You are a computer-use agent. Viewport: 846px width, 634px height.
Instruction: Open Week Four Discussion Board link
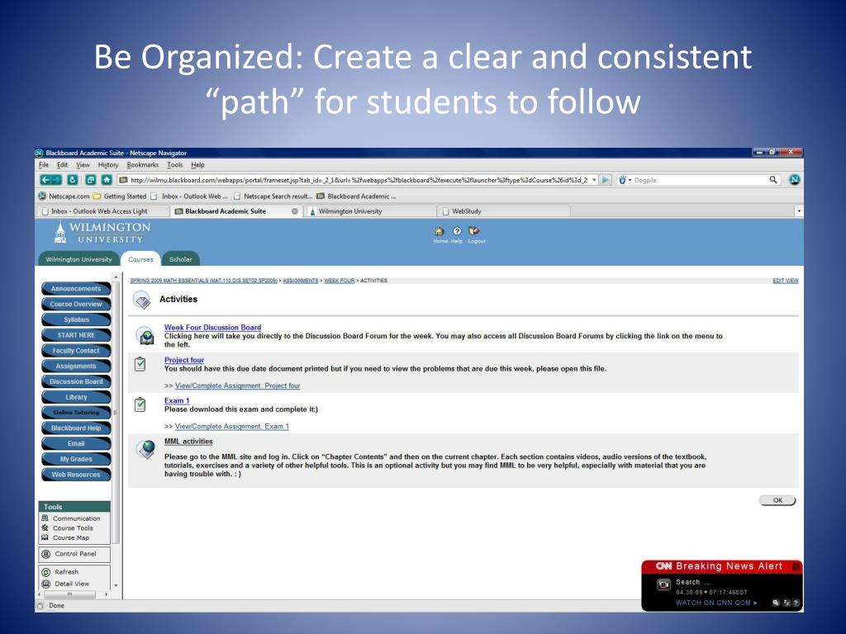click(x=212, y=327)
